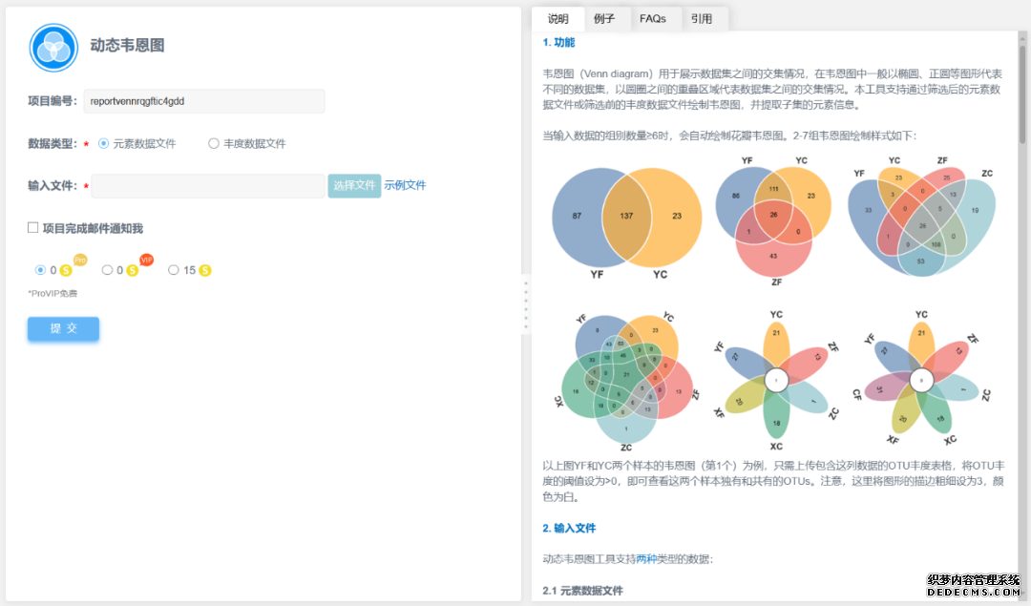Choose the 15 coin payment radio option
The image size is (1031, 606).
point(173,270)
